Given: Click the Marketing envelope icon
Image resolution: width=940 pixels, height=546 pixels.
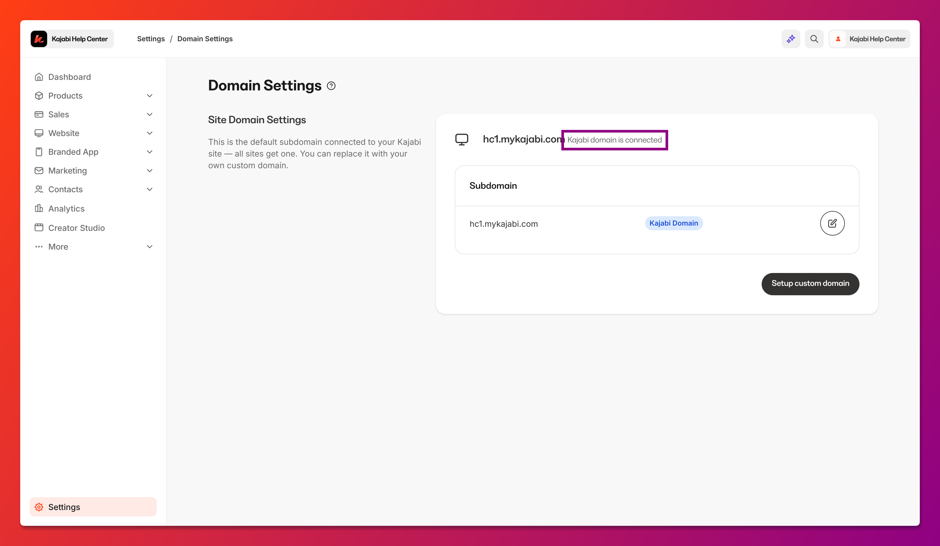Looking at the screenshot, I should pos(39,170).
